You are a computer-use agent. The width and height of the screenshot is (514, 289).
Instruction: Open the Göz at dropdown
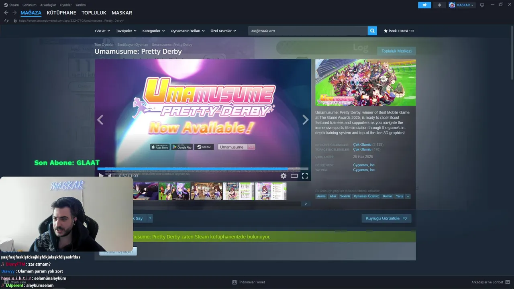[x=102, y=31]
